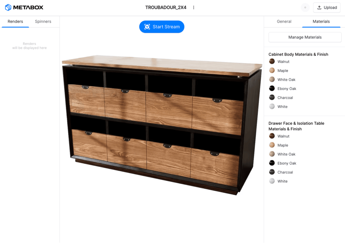The width and height of the screenshot is (345, 243).
Task: Click the TROUBADOUR_2X4 title text
Action: point(166,8)
